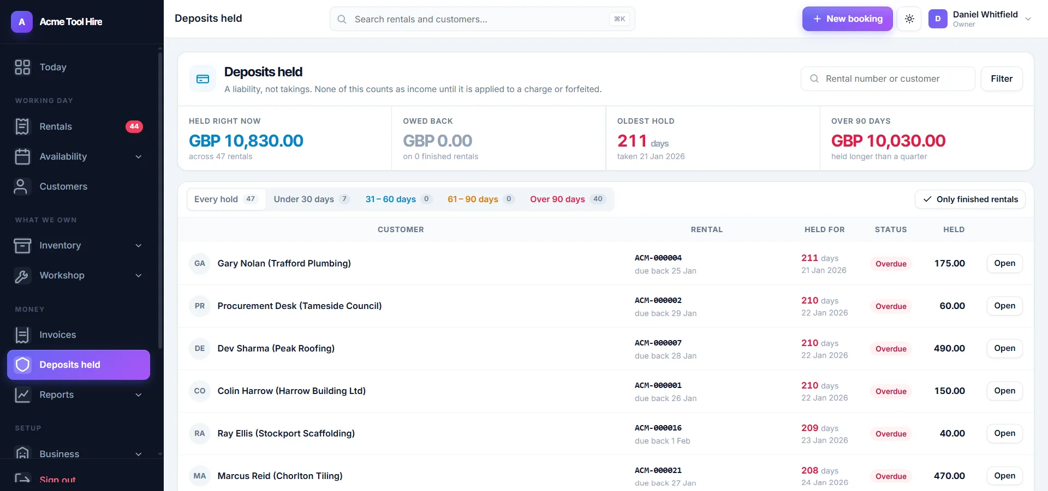
Task: Go to Today in sidebar
Action: pyautogui.click(x=79, y=67)
